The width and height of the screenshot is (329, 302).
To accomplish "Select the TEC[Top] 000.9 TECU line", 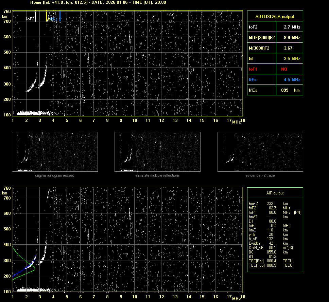I will click(271, 265).
